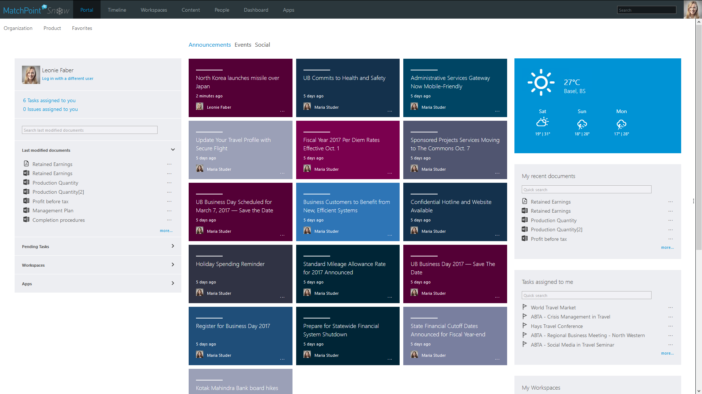Click Word icon beside Production Quantity in Last modified documents
Screen dimensions: 702x394
(x=26, y=182)
